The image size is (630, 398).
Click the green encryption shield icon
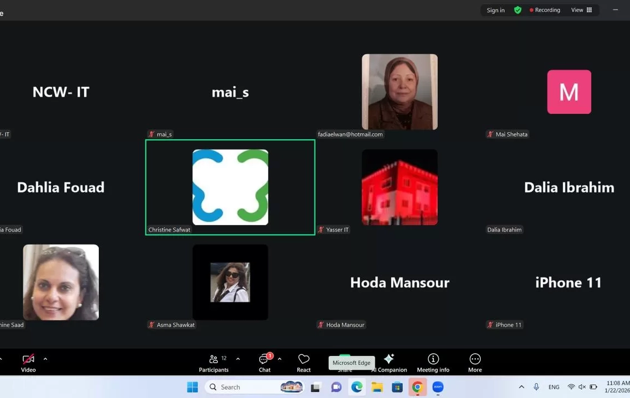517,10
